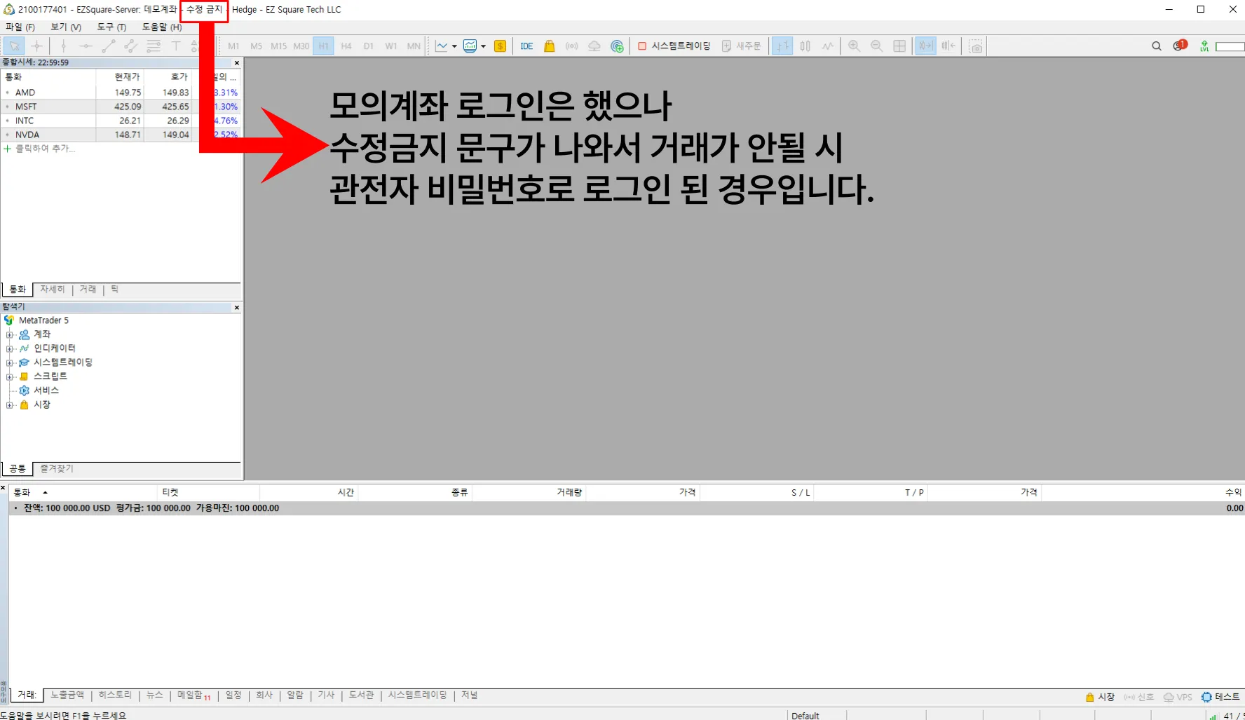
Task: Expand the 스크립트 node in navigator
Action: [10, 376]
